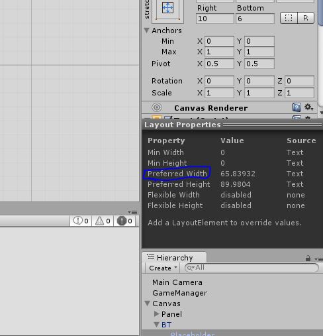Collapse the Anchors section
The height and width of the screenshot is (336, 323).
pyautogui.click(x=146, y=30)
